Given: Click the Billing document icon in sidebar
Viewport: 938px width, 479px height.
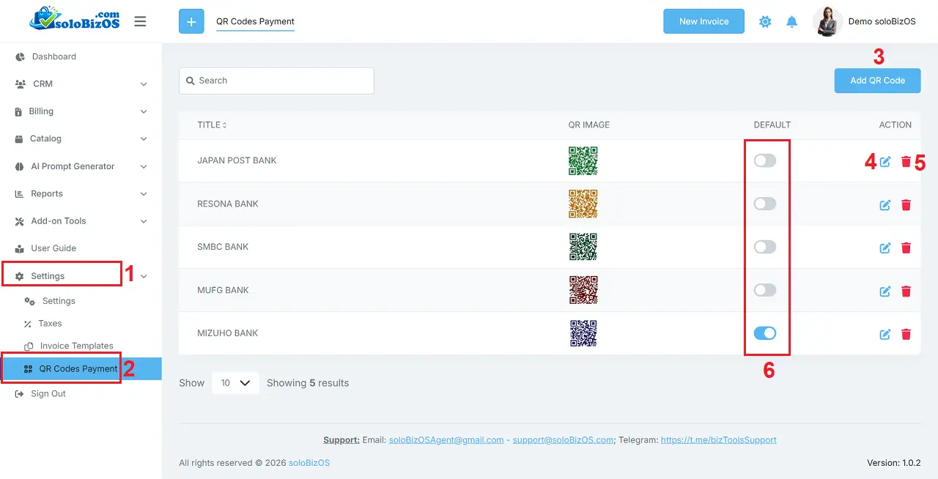Looking at the screenshot, I should 18,112.
